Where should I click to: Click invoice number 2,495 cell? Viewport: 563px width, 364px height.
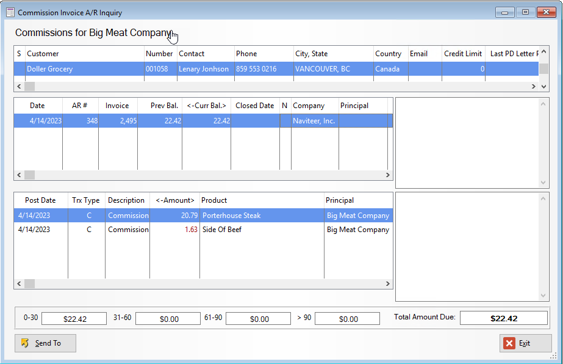(x=118, y=121)
